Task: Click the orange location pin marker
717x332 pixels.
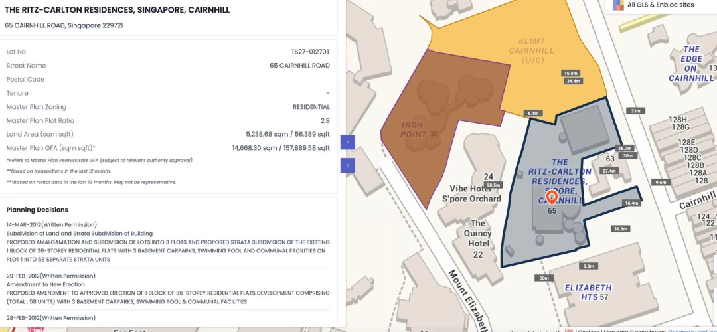Action: click(552, 197)
